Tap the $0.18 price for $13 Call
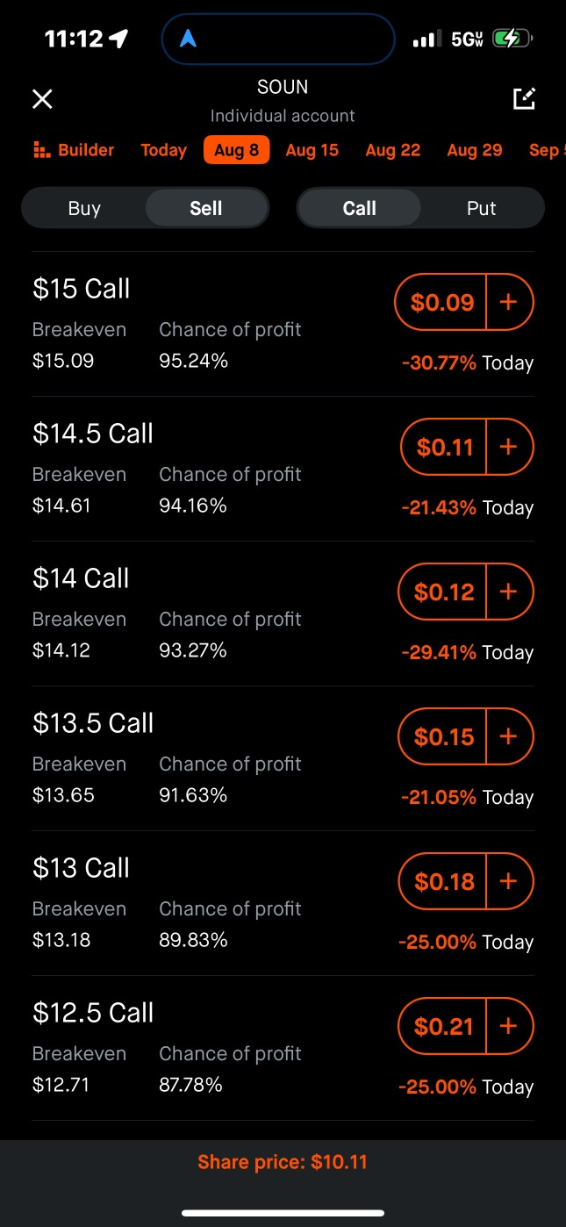 (444, 881)
